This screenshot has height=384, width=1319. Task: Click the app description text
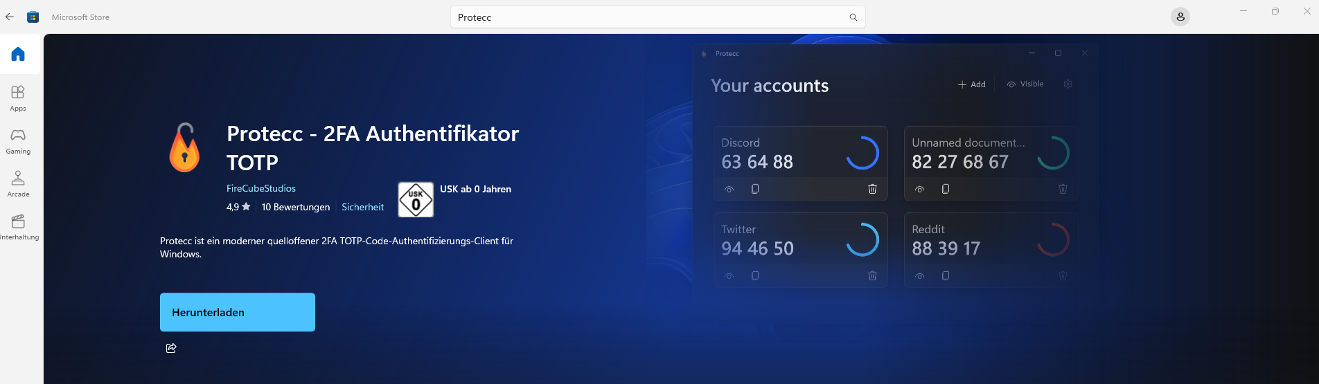337,248
